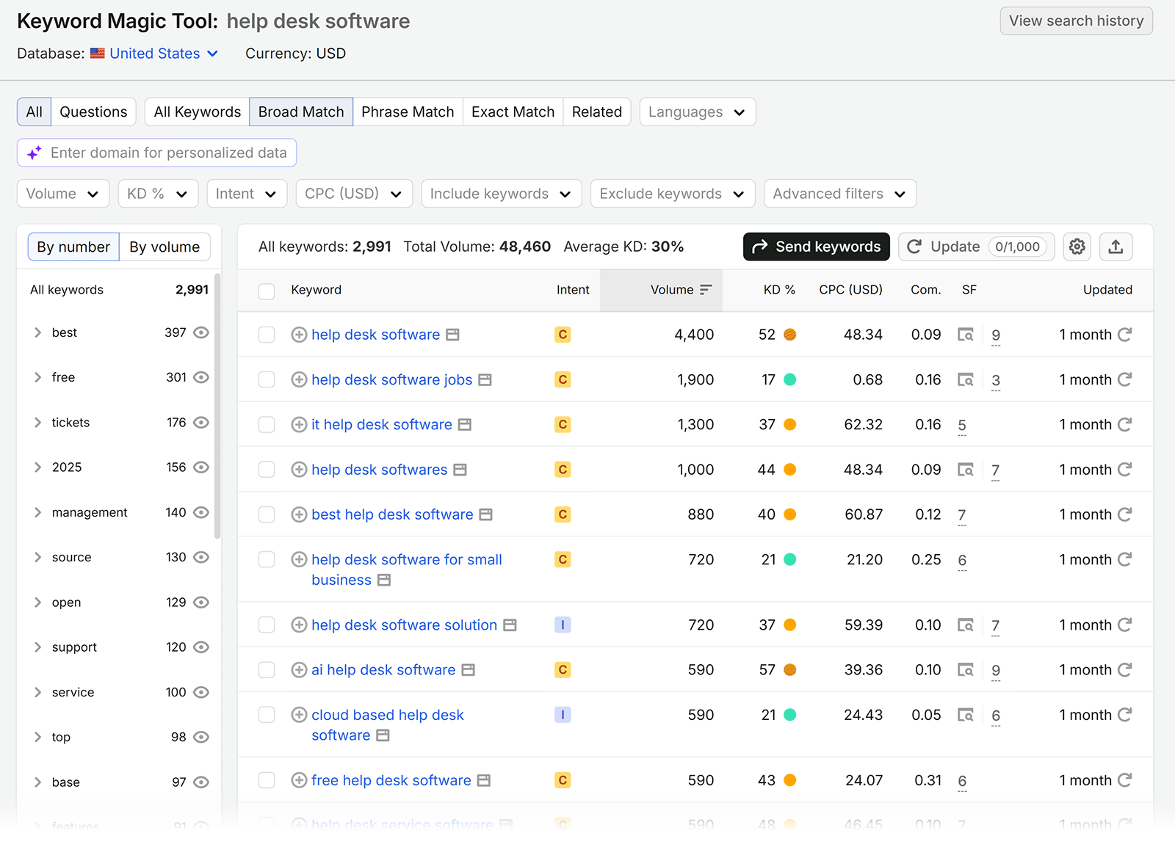Add 'best help desk software' via plus icon

point(299,514)
